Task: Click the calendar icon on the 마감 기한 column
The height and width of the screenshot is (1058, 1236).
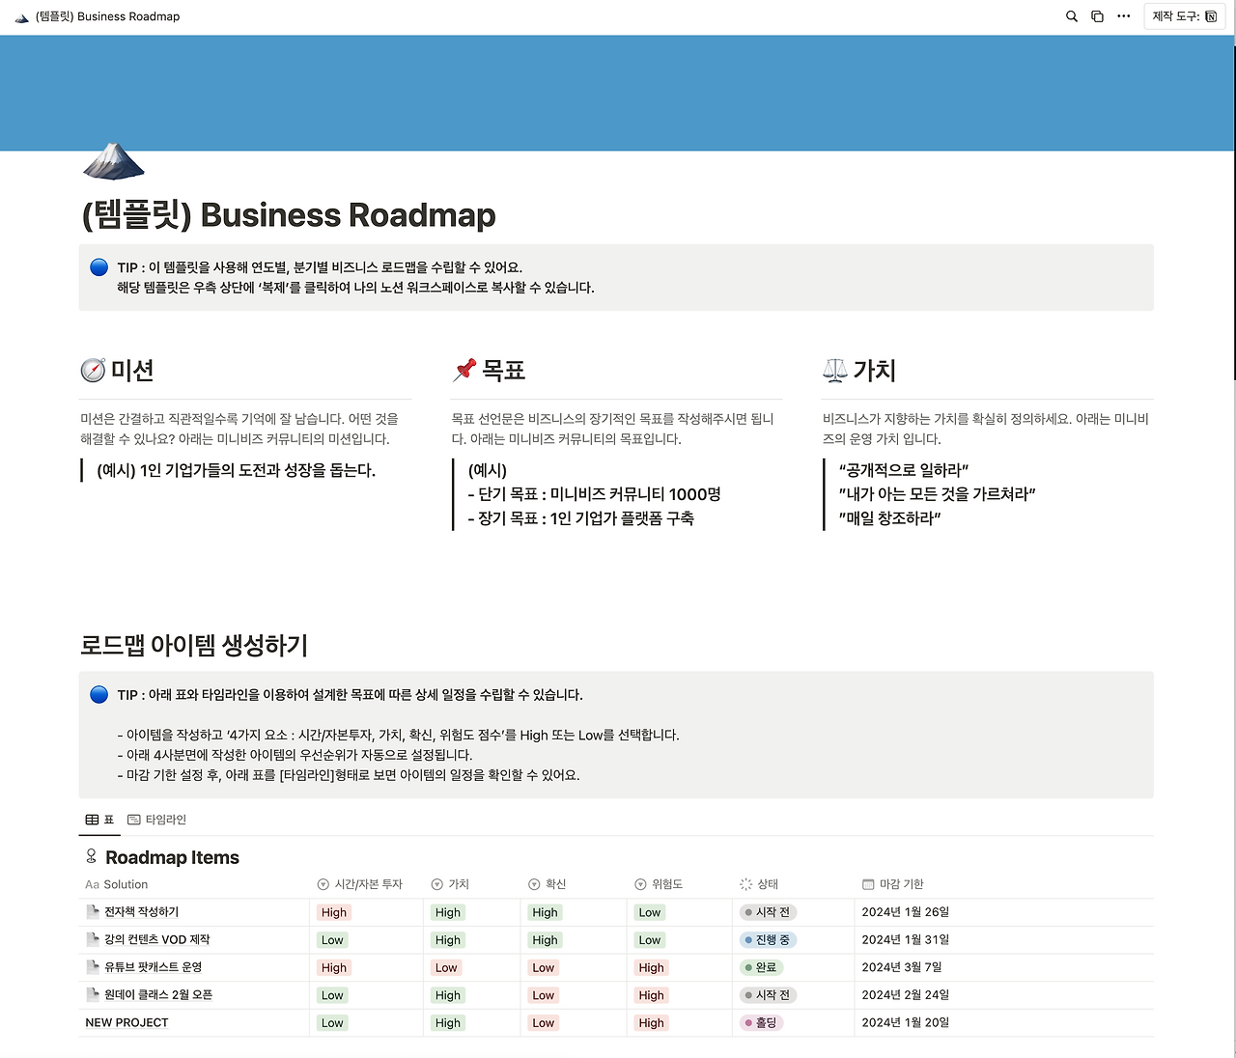Action: point(867,884)
